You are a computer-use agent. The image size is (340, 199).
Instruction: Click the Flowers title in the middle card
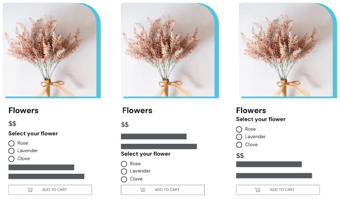(x=137, y=110)
